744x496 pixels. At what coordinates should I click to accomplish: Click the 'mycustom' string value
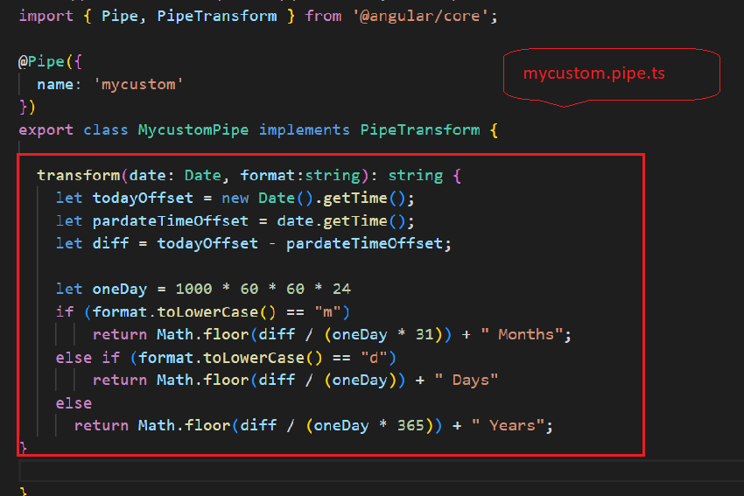[138, 84]
